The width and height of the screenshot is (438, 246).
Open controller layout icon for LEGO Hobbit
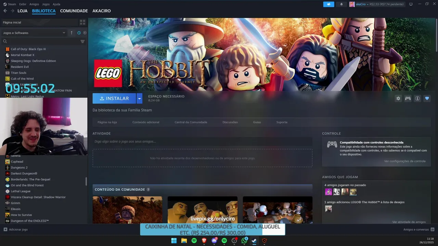click(408, 98)
